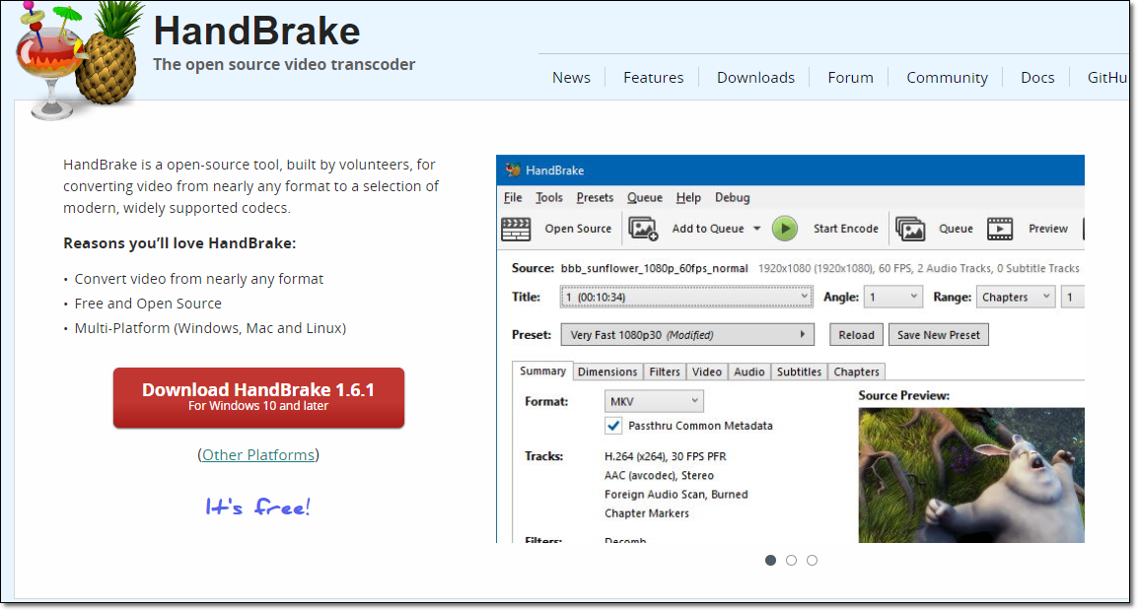
Task: Select the second carousel dot
Action: click(791, 560)
